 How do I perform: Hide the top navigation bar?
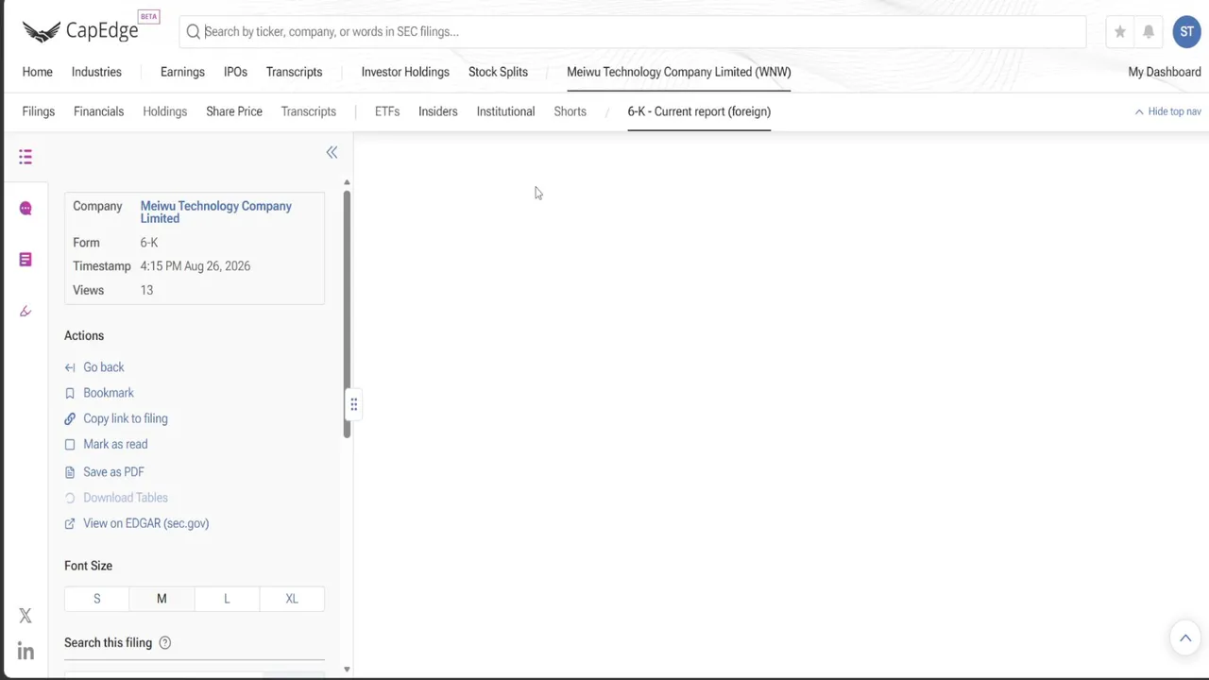[1168, 111]
